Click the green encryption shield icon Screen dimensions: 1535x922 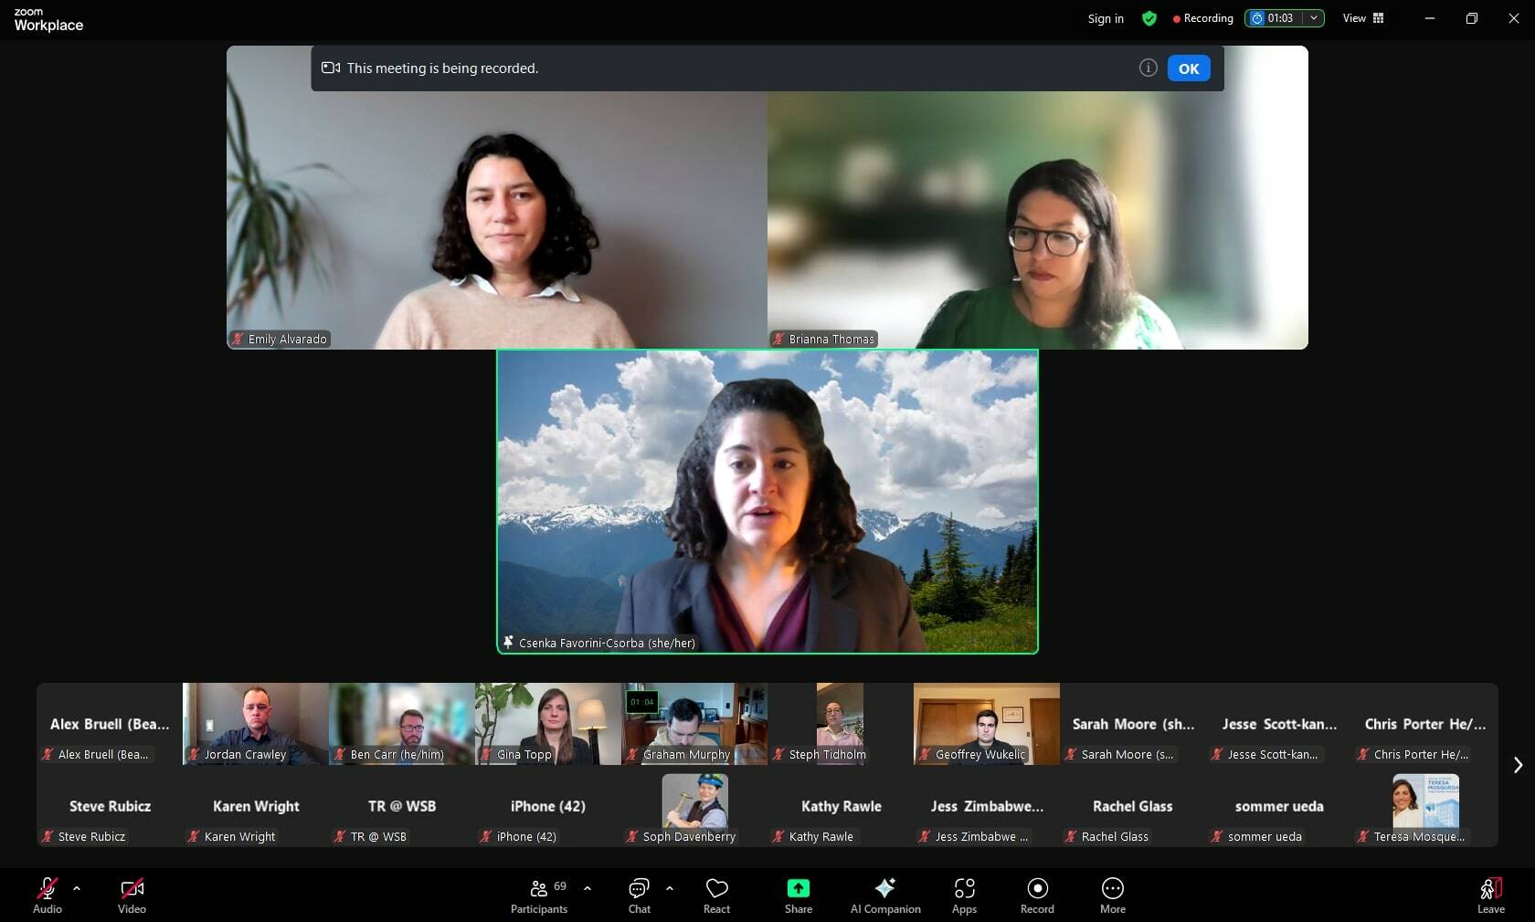(x=1149, y=18)
